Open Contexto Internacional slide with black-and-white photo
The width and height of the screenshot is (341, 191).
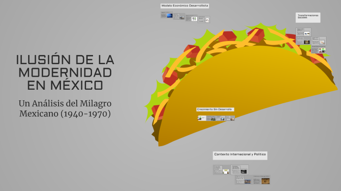point(240,170)
